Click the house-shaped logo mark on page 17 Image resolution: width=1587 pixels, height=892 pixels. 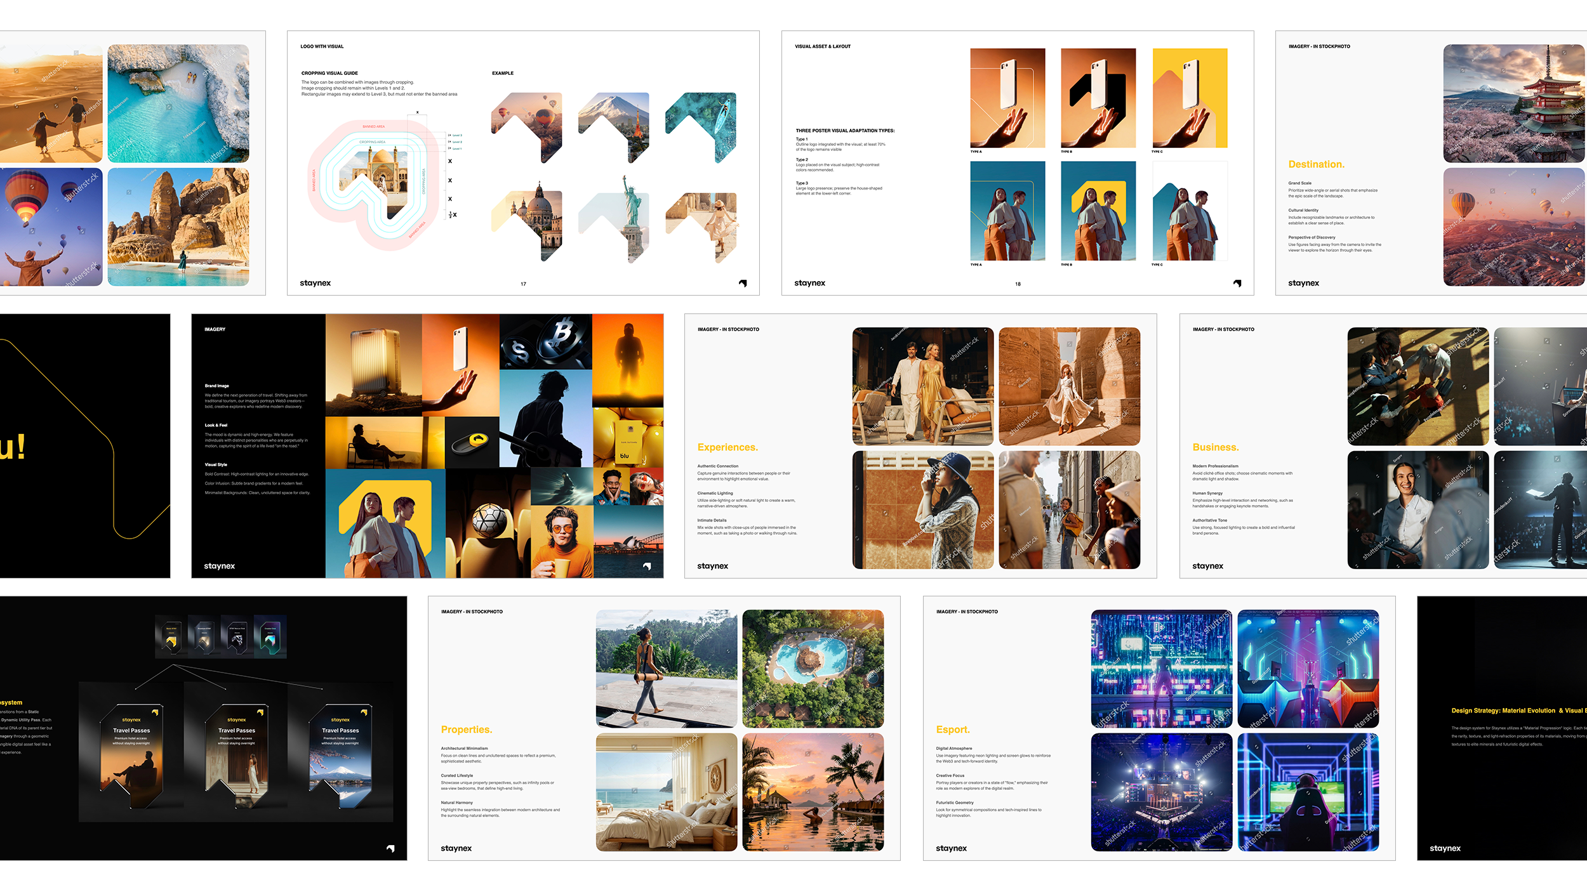click(x=743, y=284)
